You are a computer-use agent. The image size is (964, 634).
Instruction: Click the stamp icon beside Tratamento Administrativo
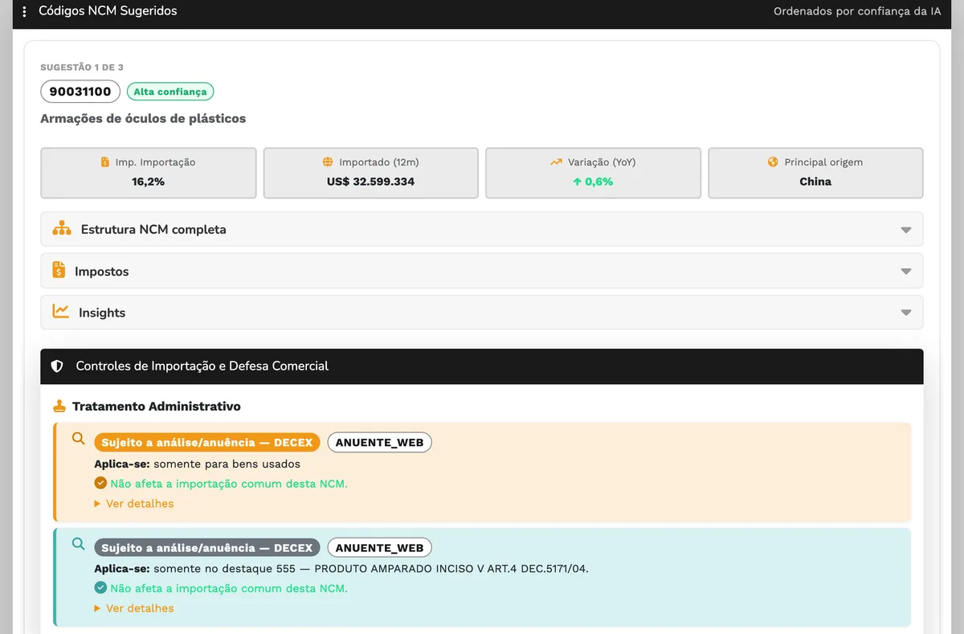tap(59, 406)
